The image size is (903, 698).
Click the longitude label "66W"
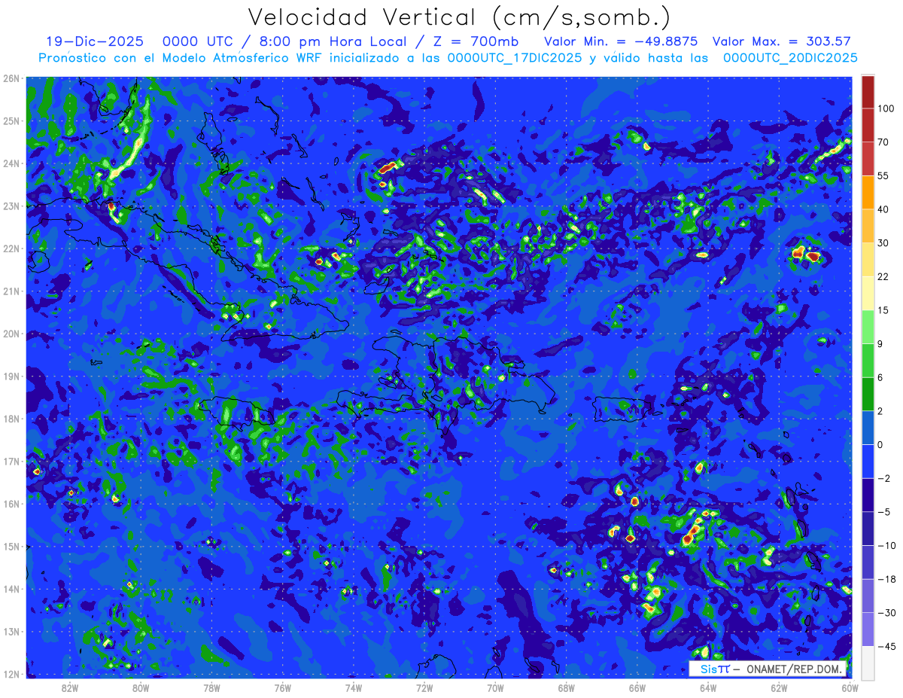(x=637, y=687)
